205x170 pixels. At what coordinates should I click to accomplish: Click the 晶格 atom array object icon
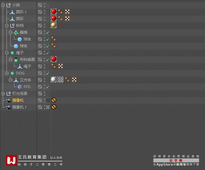pos(16,32)
